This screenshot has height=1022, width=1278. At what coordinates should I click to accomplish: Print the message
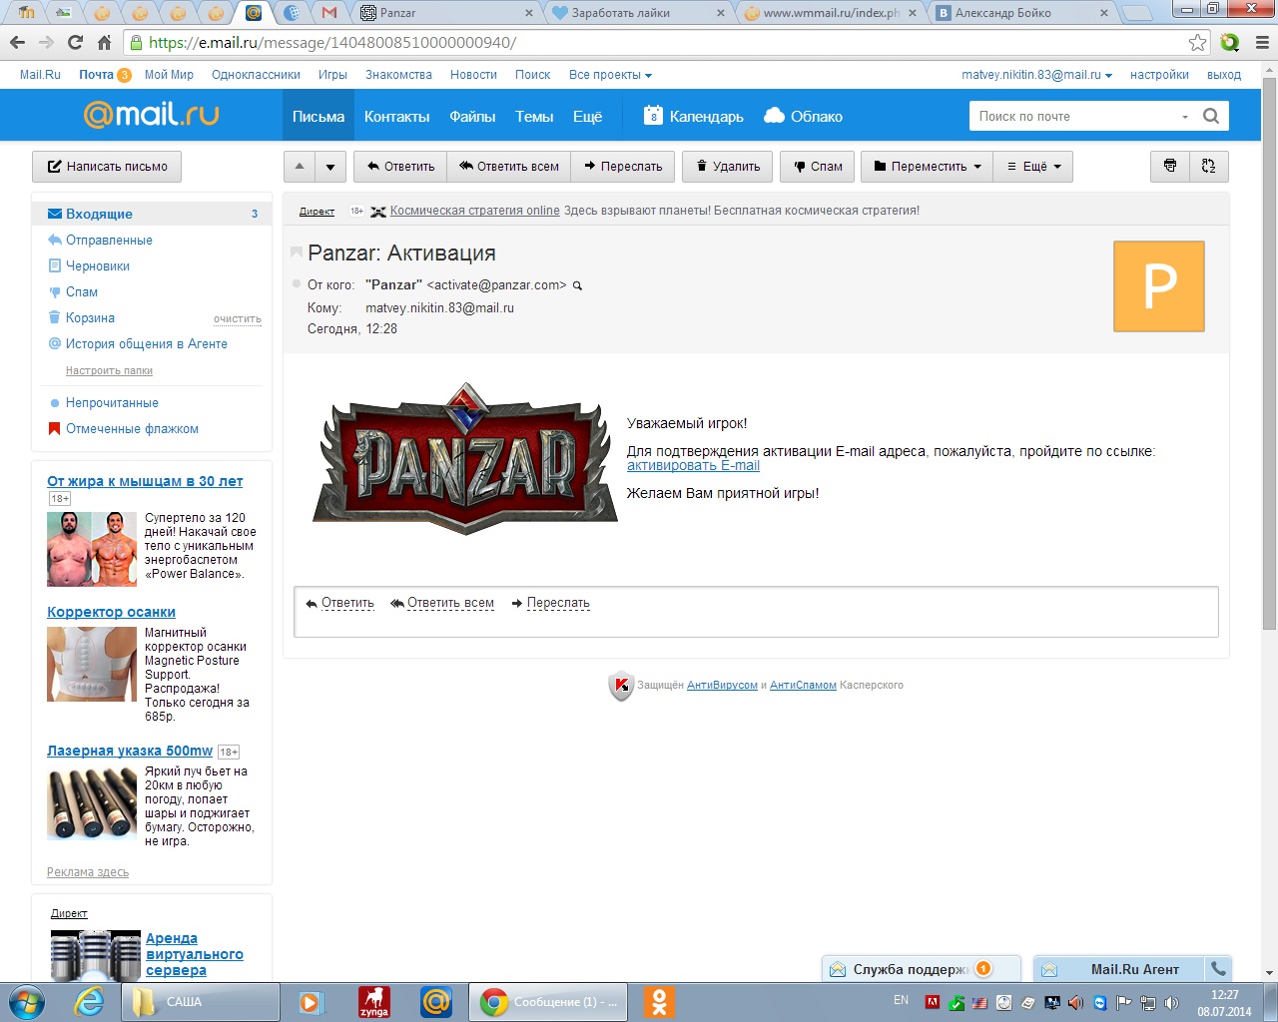[1170, 167]
